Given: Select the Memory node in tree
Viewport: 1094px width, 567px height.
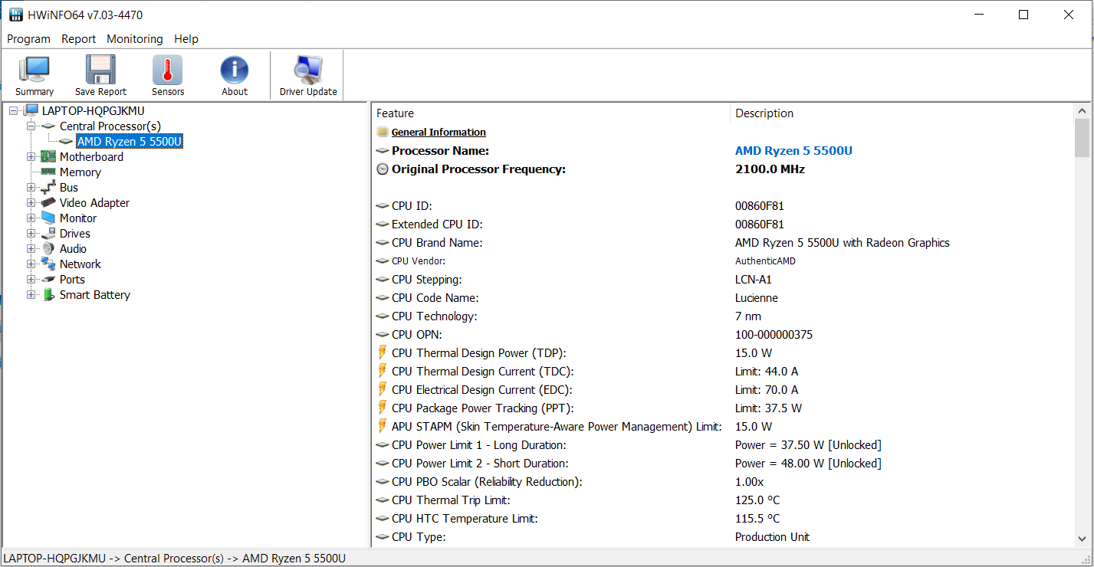Looking at the screenshot, I should pos(80,172).
